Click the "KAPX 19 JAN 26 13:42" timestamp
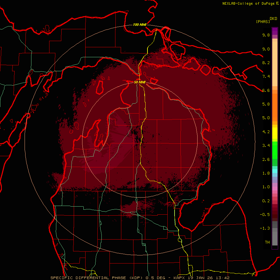280x280 pixels. point(201,278)
